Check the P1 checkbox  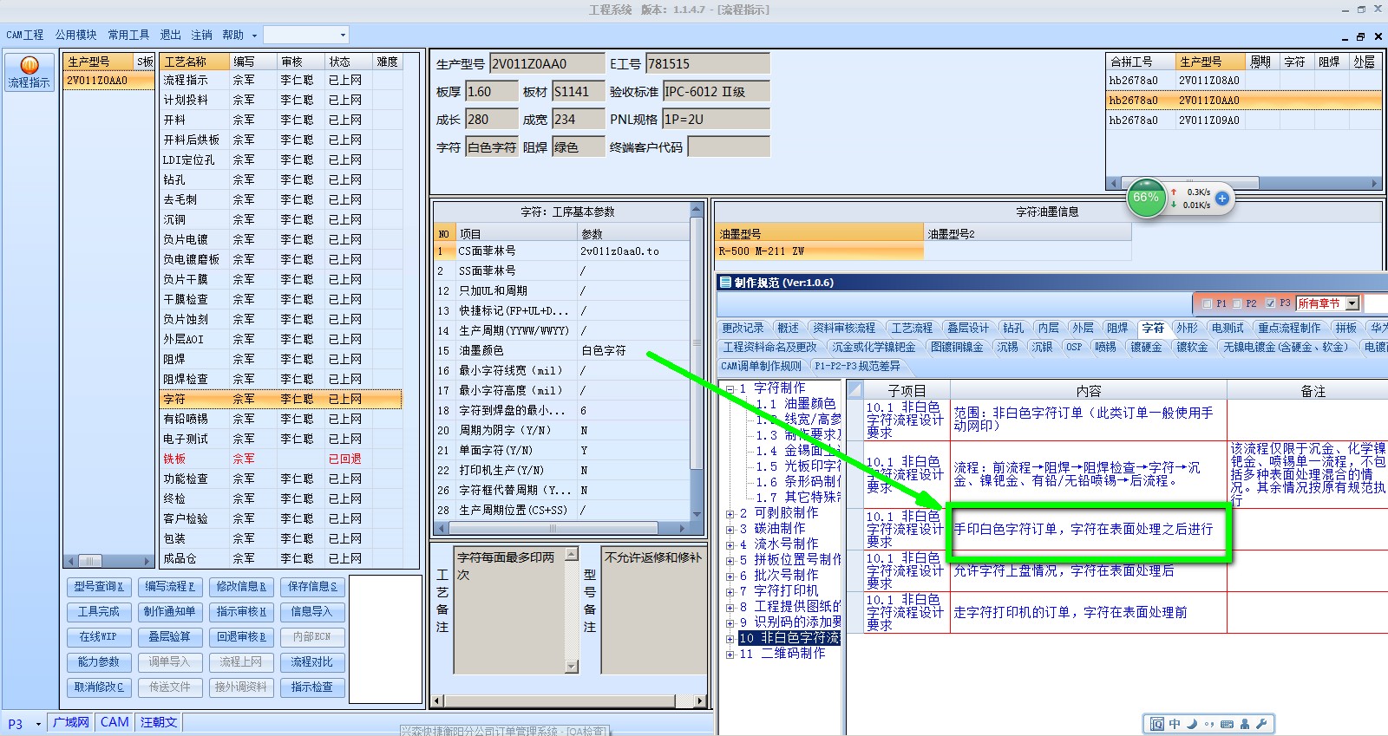click(x=1207, y=303)
